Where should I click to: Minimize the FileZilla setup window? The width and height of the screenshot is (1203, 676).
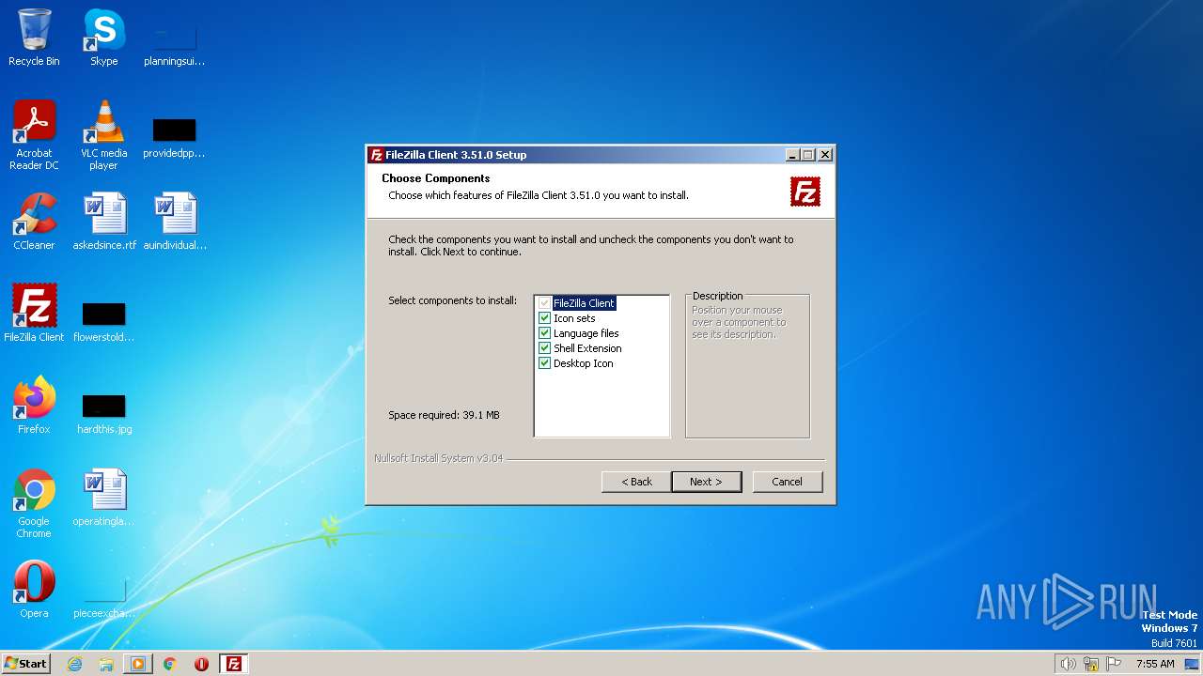click(792, 155)
